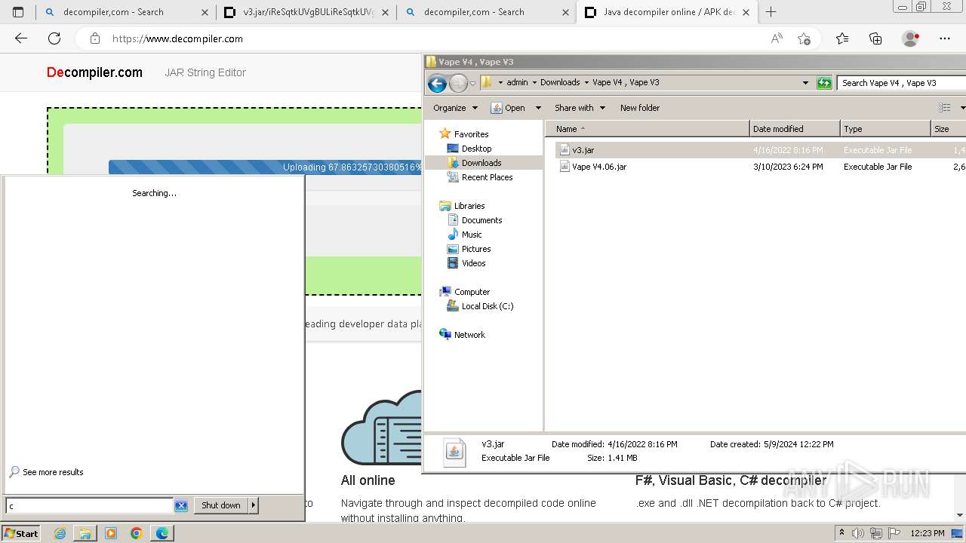The width and height of the screenshot is (966, 543).
Task: Open Libraries in the navigation pane
Action: click(x=469, y=206)
